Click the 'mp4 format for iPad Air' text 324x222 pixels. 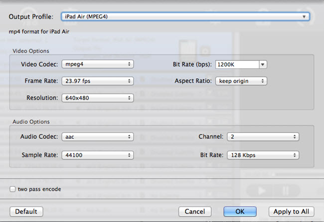pos(39,31)
